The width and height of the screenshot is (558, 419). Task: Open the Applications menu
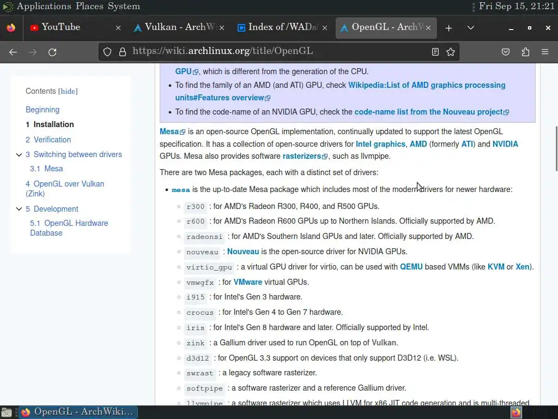pos(44,7)
